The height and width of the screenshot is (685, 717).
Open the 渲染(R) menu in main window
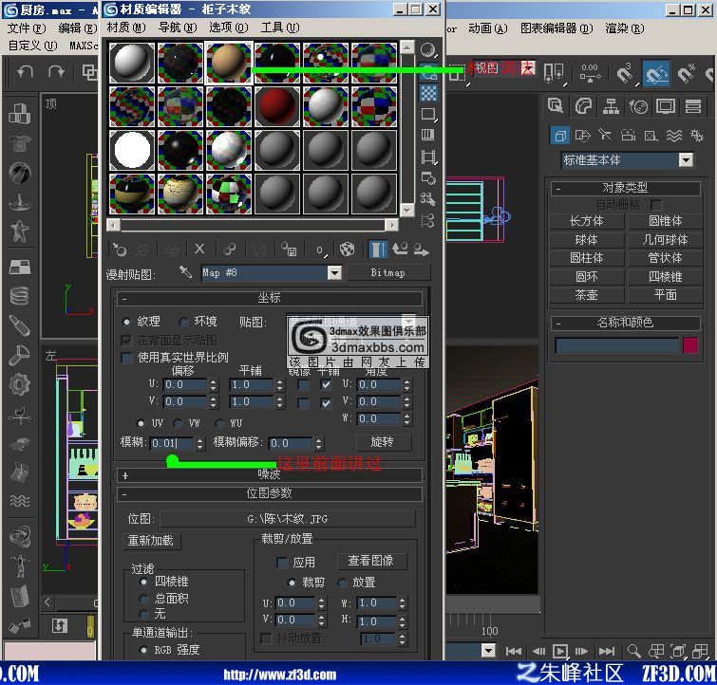point(624,28)
